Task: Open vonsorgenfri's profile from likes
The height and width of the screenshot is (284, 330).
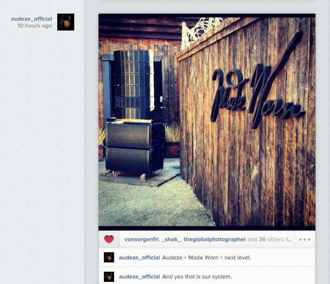Action: click(x=141, y=240)
